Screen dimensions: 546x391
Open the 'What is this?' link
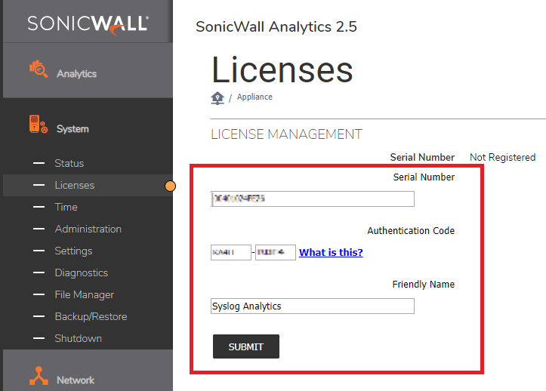click(x=331, y=252)
